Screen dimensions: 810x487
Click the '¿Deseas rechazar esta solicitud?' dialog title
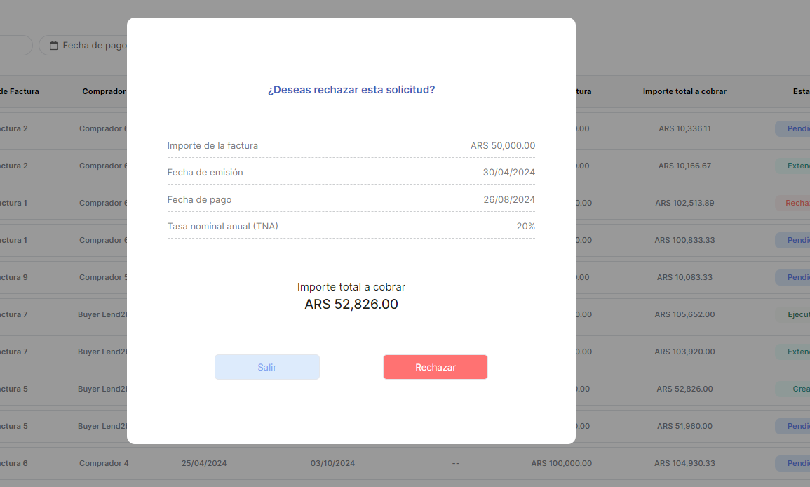pyautogui.click(x=351, y=90)
